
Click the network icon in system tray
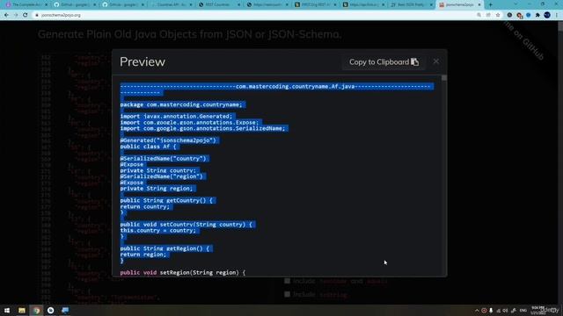499,311
